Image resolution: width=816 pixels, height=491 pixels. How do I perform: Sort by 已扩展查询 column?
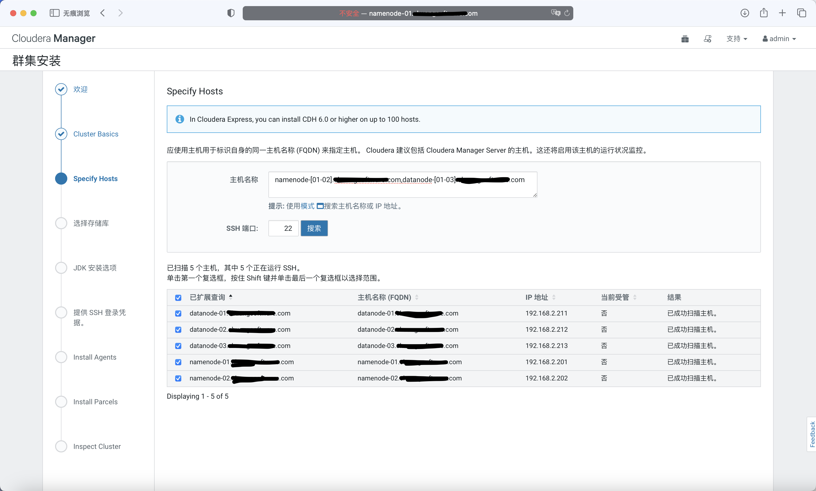point(211,297)
